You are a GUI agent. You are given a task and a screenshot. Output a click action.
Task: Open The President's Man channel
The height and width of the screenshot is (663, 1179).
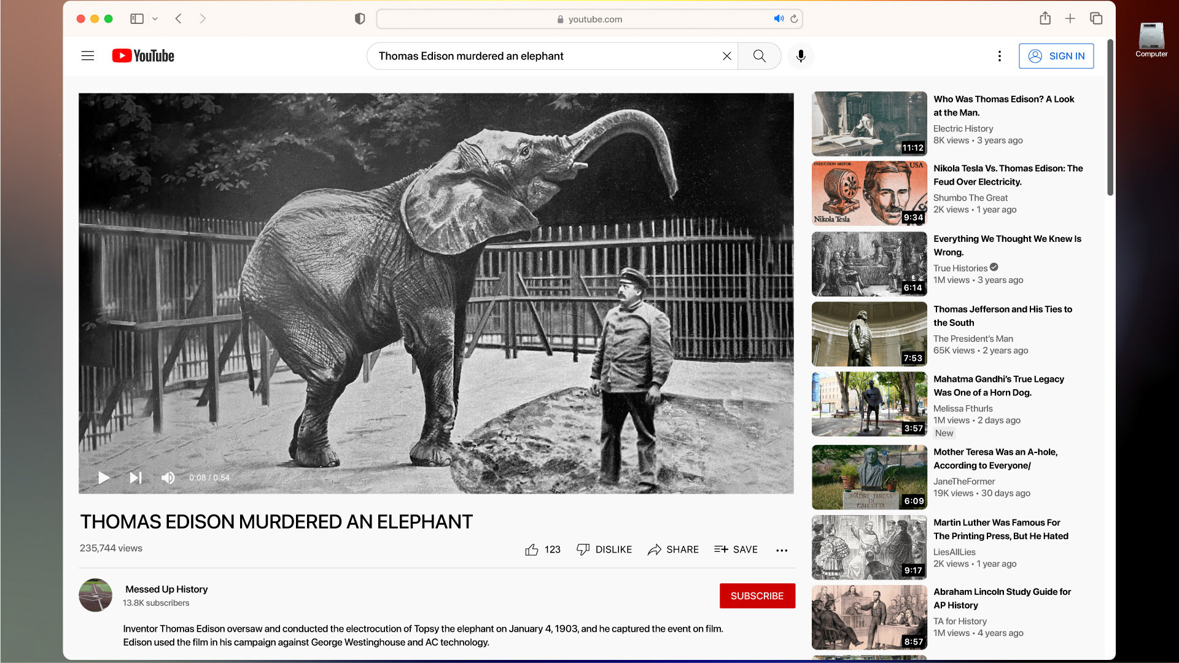(973, 338)
